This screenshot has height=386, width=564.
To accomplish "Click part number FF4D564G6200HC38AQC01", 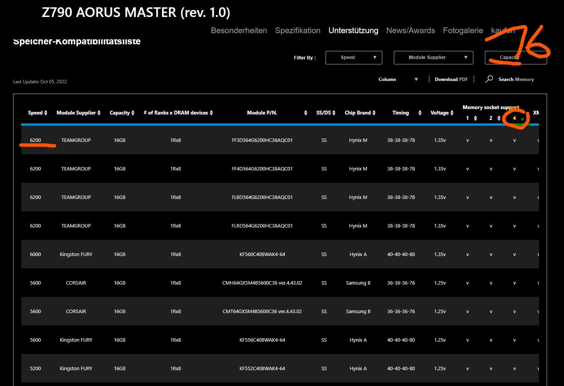I will [x=262, y=169].
